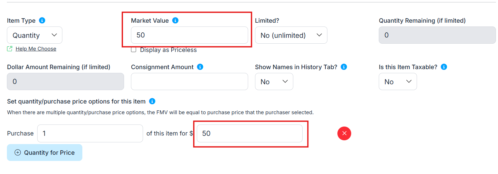The height and width of the screenshot is (174, 498).
Task: Click the Consignment Amount info icon
Action: pyautogui.click(x=200, y=67)
